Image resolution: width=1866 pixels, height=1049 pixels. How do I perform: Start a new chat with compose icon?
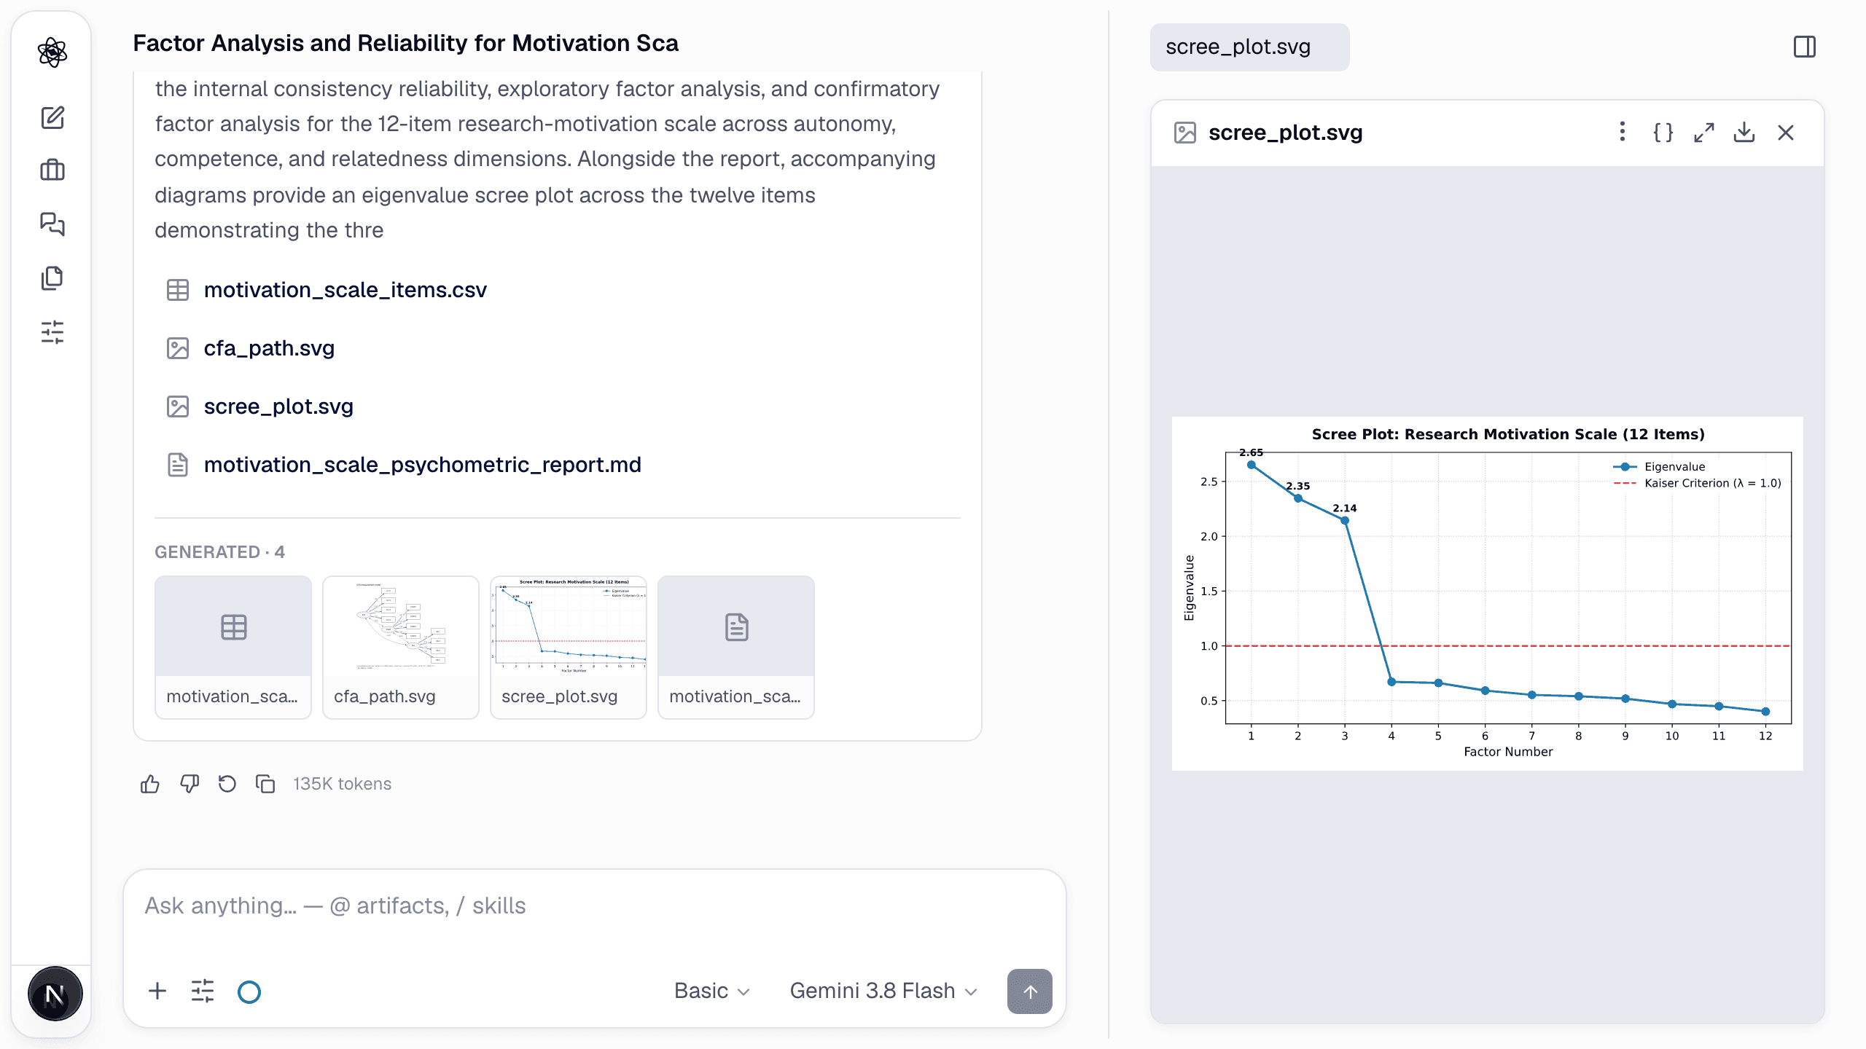tap(52, 117)
